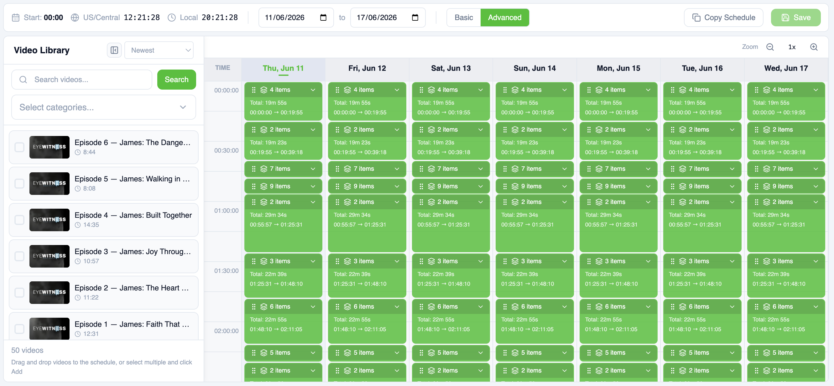
Task: Click the clock icon under Episode 4
Action: 78,225
